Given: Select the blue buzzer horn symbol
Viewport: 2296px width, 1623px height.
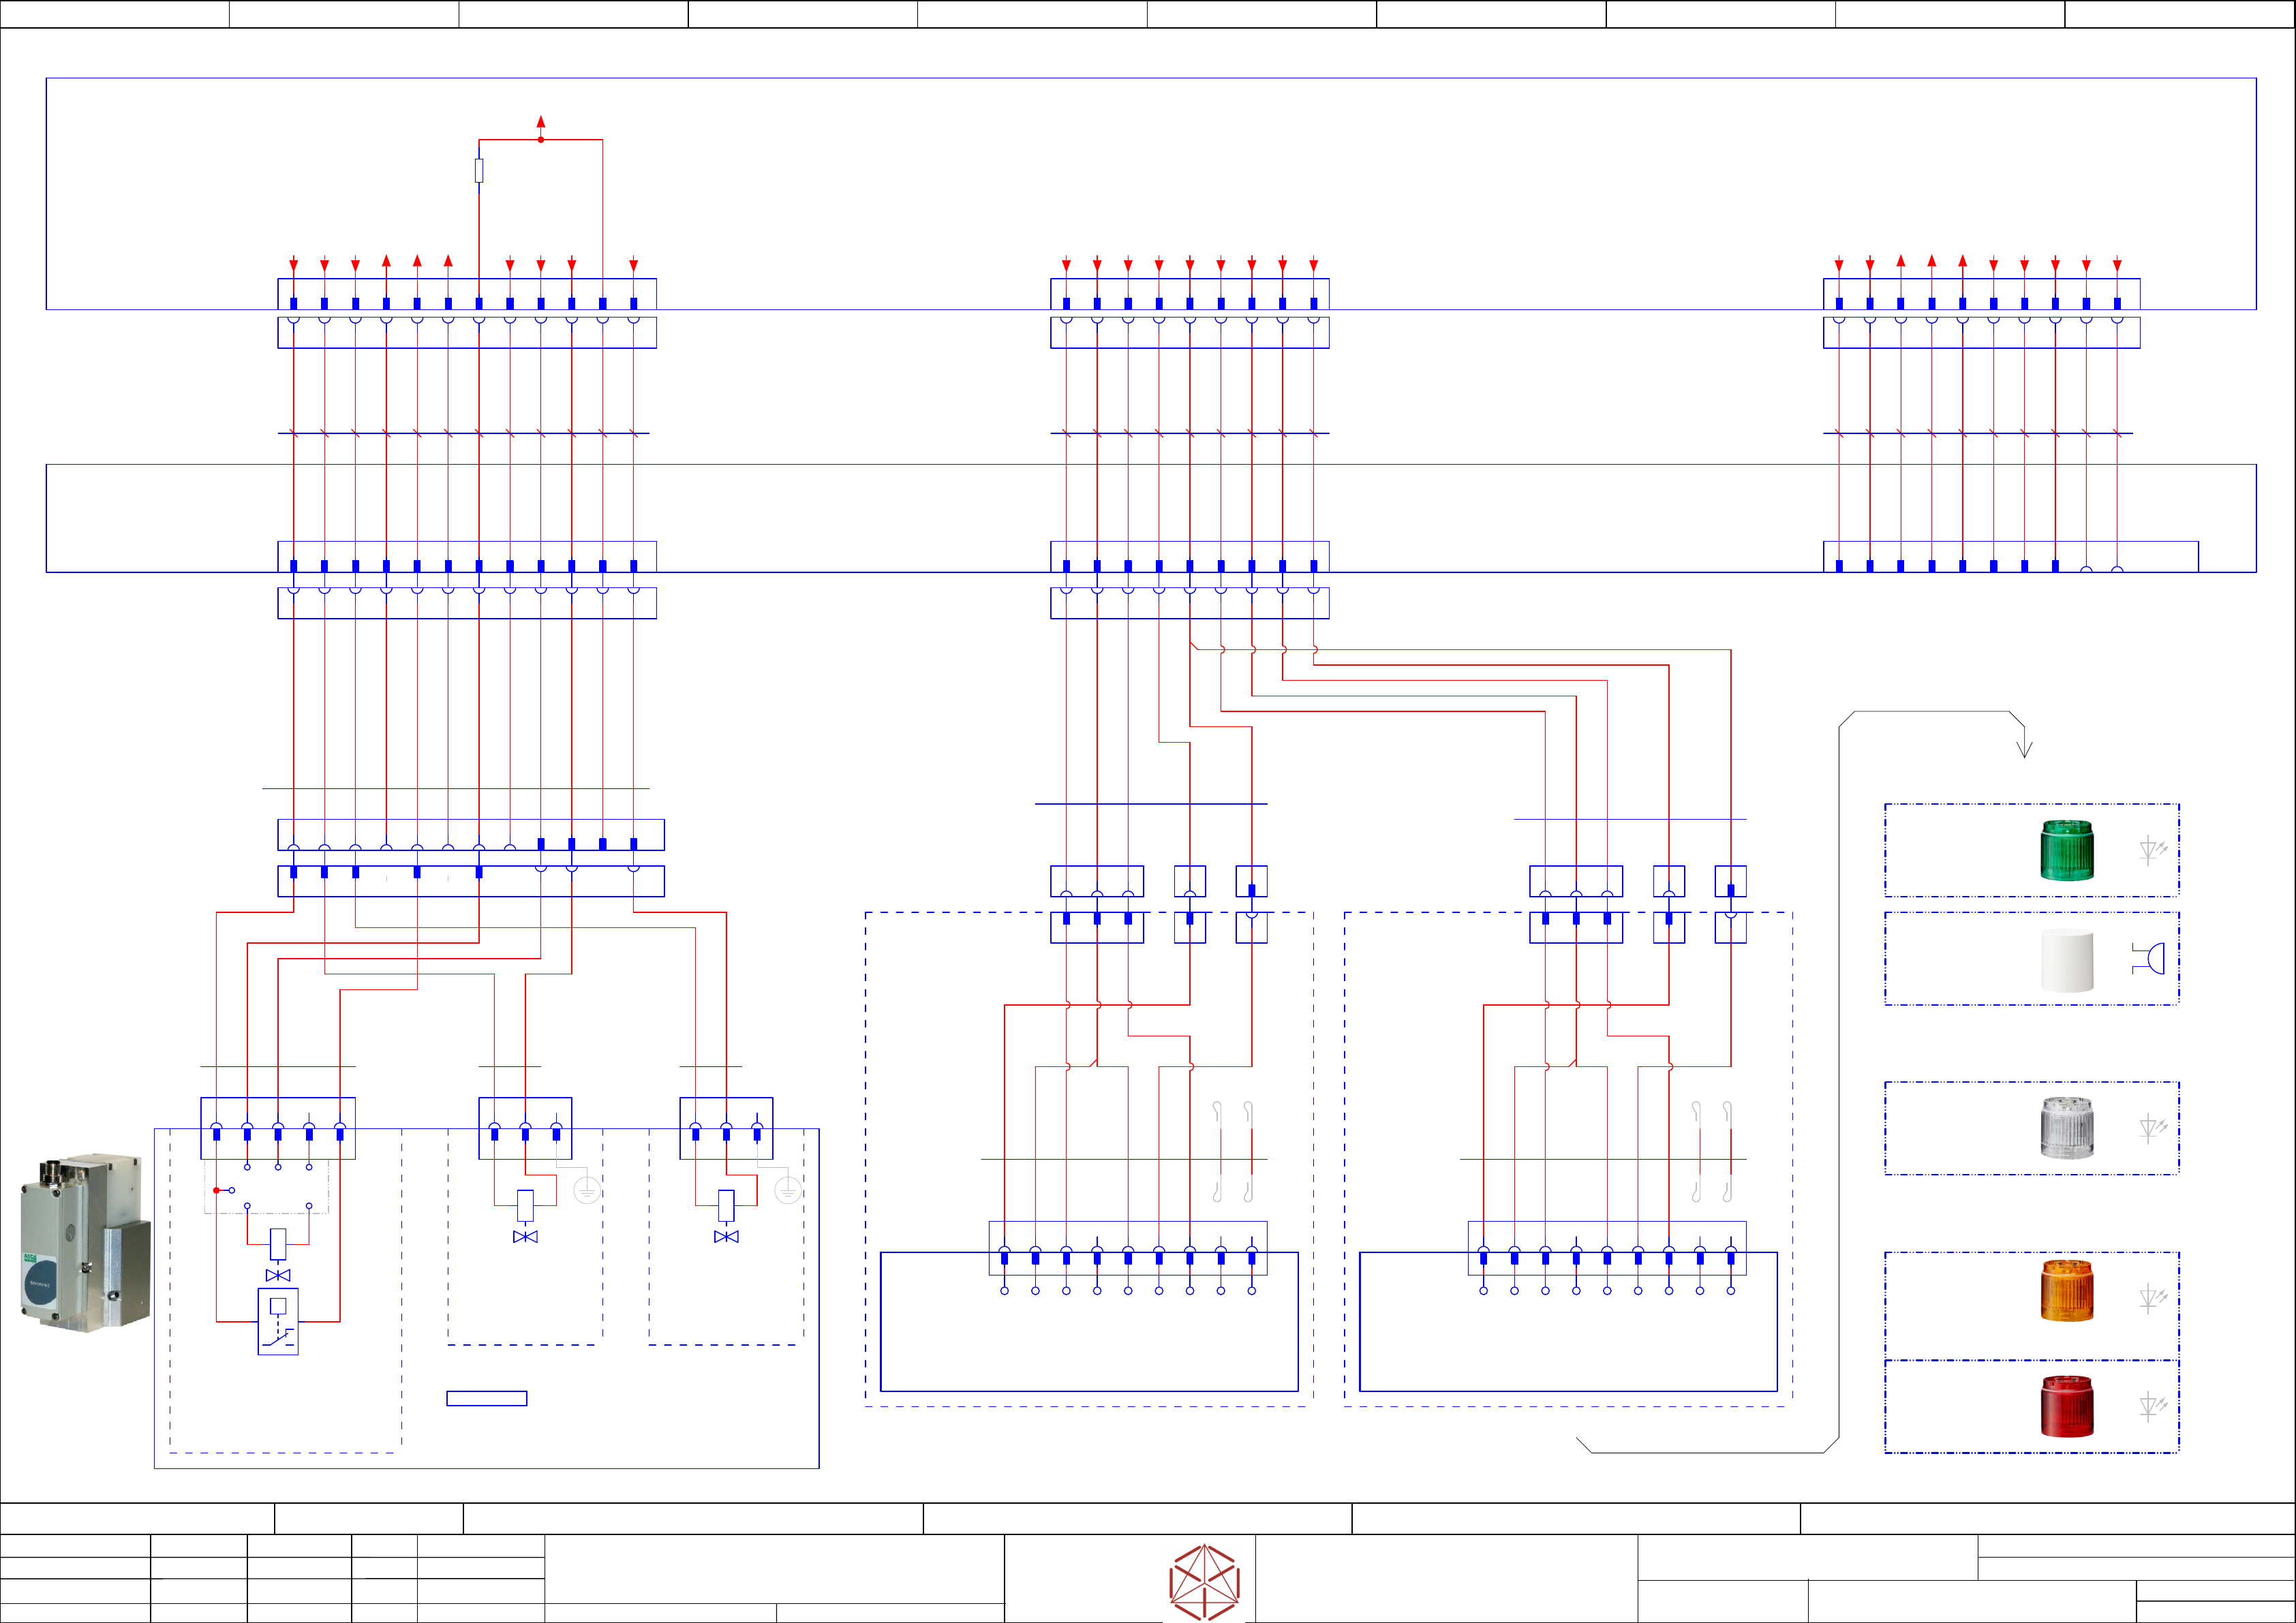Looking at the screenshot, I should [x=2149, y=958].
